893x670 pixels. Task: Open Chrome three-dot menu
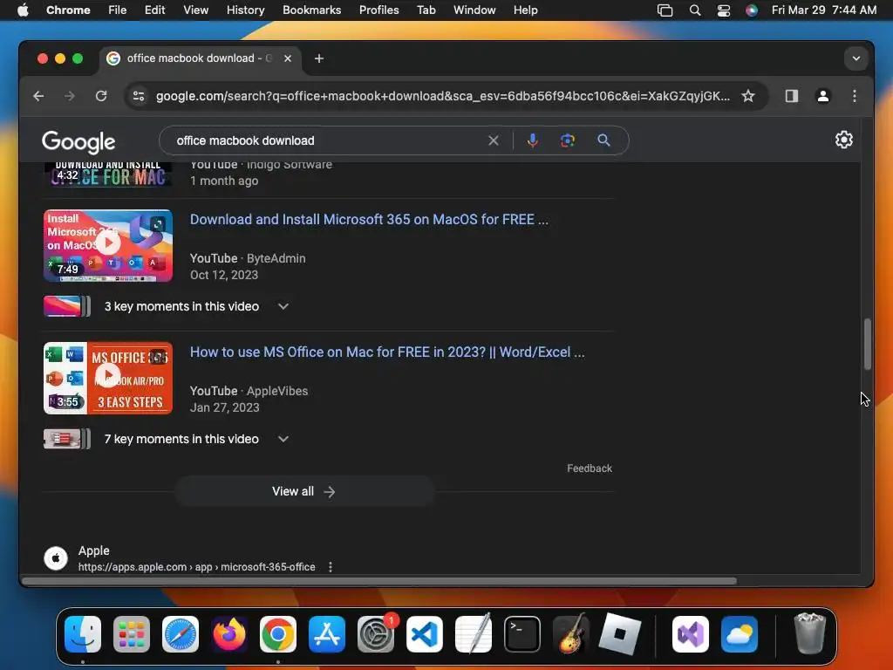pyautogui.click(x=855, y=96)
